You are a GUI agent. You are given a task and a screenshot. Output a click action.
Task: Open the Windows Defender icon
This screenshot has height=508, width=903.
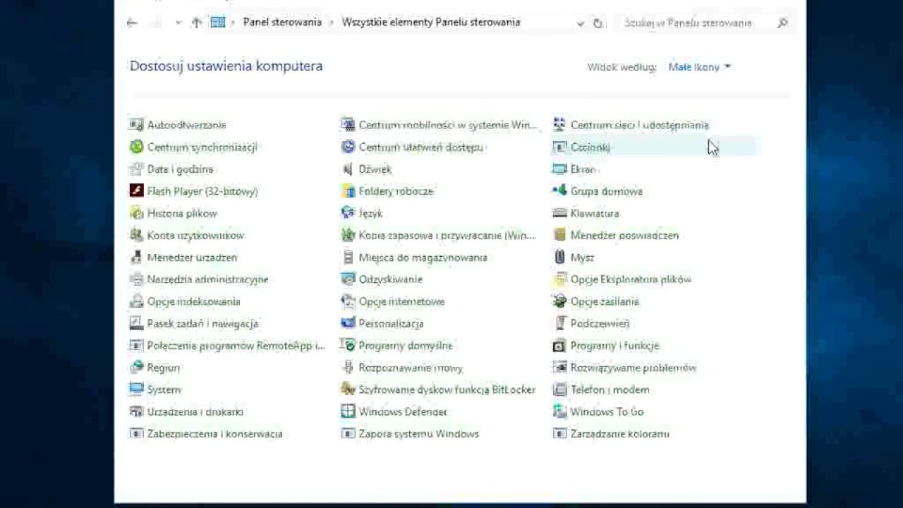(x=348, y=411)
